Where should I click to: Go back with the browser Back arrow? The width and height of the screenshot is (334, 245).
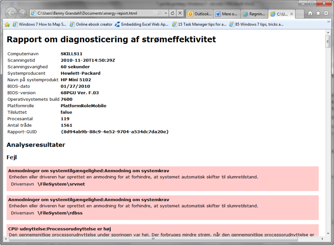[11, 13]
